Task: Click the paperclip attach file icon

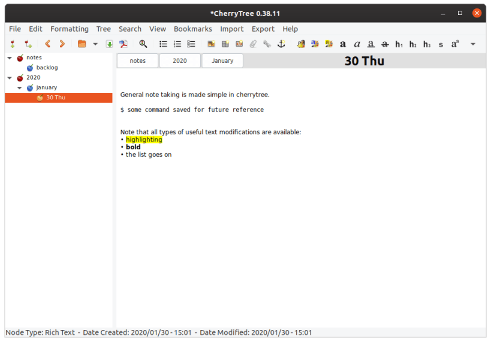Action: 253,44
